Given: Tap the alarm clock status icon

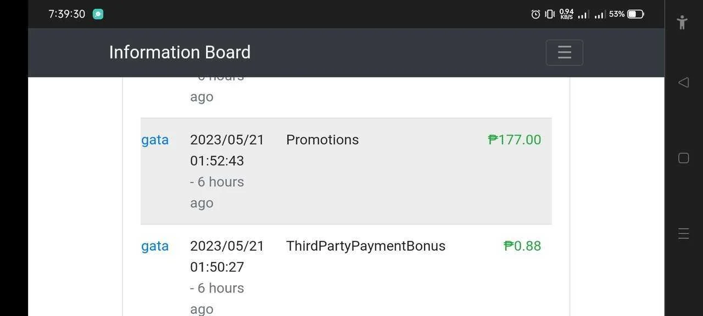Looking at the screenshot, I should coord(535,14).
